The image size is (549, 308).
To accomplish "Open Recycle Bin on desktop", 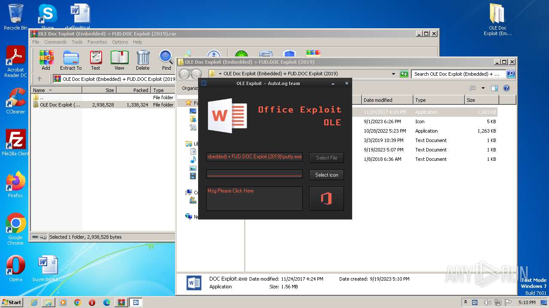I will (x=15, y=17).
